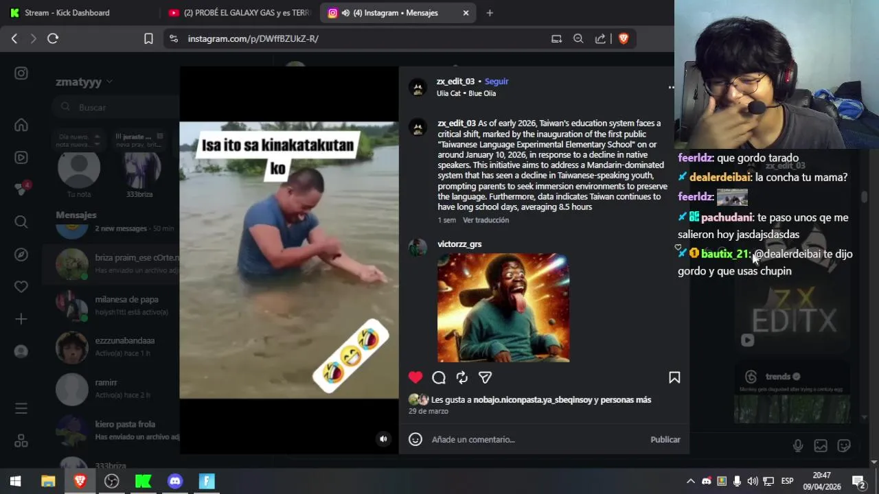Open the victorzz_grs comment image
The image size is (879, 494).
click(503, 308)
